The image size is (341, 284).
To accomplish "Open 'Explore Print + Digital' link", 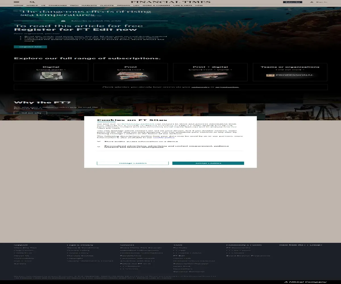I will click(210, 70).
